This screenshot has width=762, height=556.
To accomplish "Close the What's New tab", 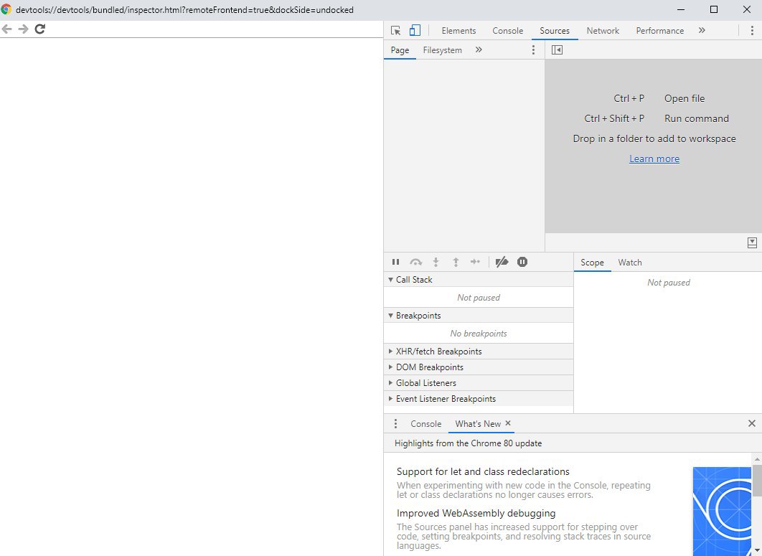I will pyautogui.click(x=508, y=423).
